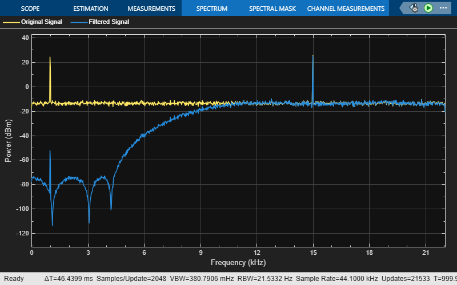Open the three-dots overflow menu

tap(443, 9)
